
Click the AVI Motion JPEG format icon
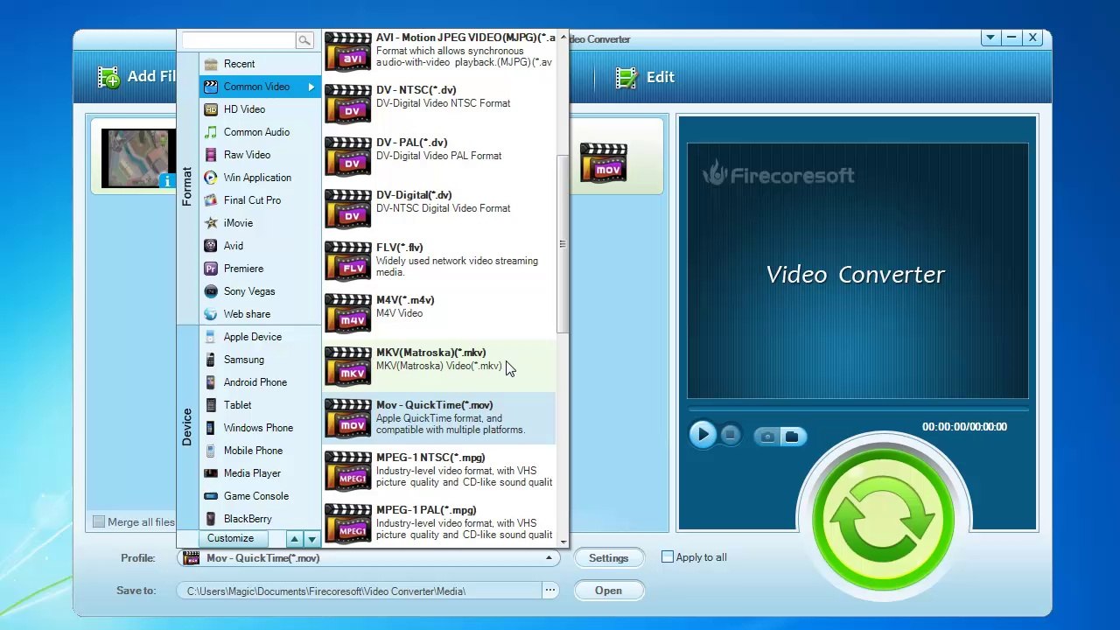point(348,52)
